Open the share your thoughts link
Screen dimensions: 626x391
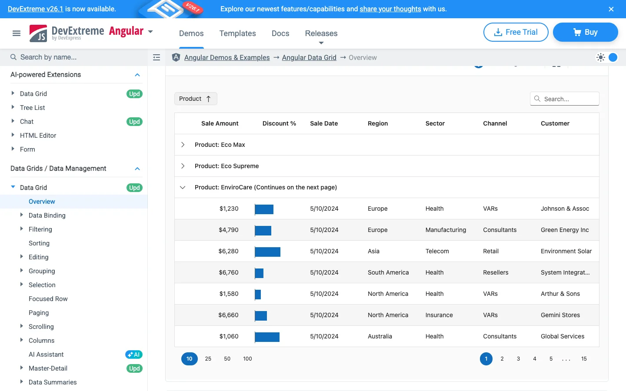[390, 9]
